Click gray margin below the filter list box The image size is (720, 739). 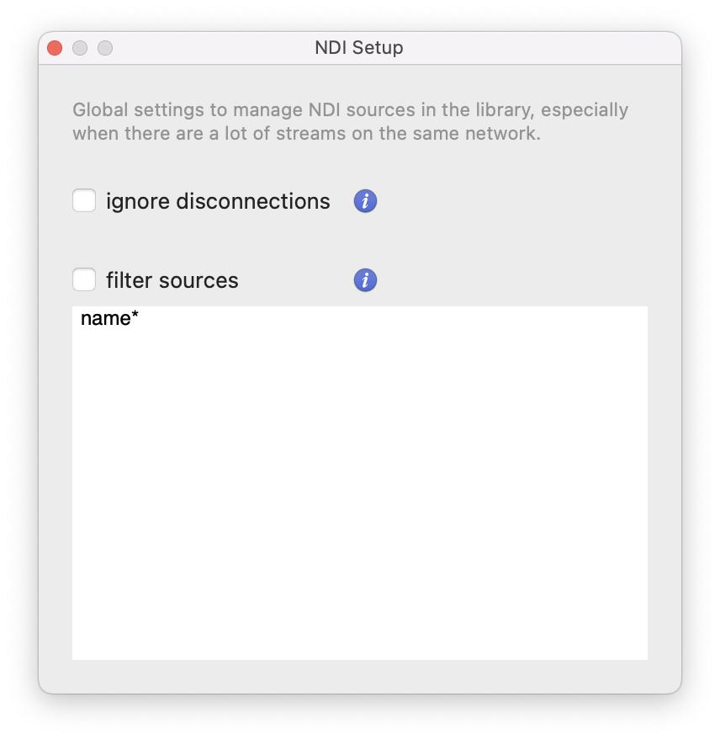[x=360, y=676]
